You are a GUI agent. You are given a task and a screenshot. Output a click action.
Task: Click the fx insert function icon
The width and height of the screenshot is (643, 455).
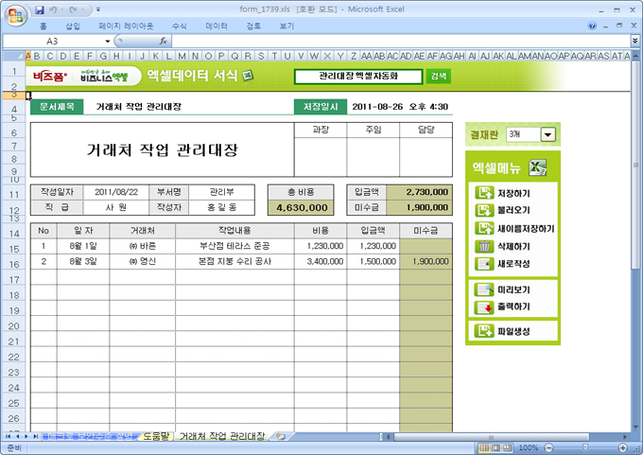(163, 41)
